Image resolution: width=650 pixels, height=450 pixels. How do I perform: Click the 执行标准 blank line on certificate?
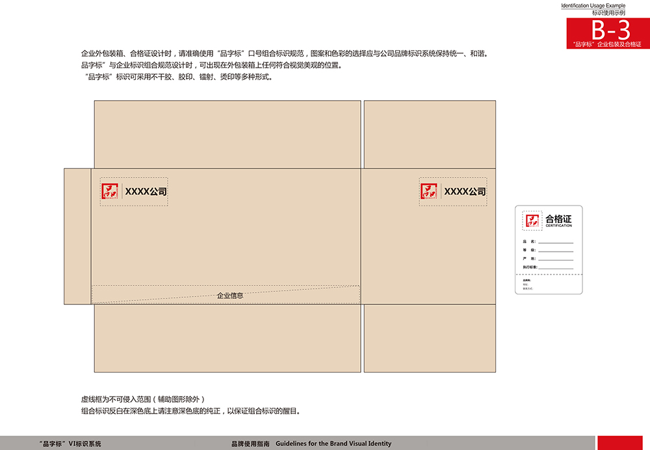556,267
